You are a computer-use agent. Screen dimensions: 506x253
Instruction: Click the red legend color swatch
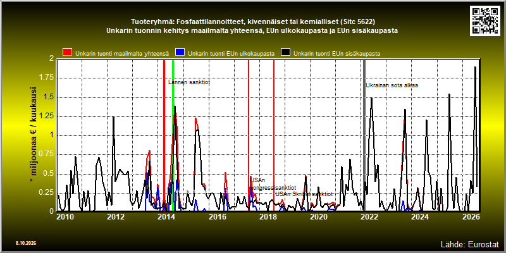[x=68, y=52]
